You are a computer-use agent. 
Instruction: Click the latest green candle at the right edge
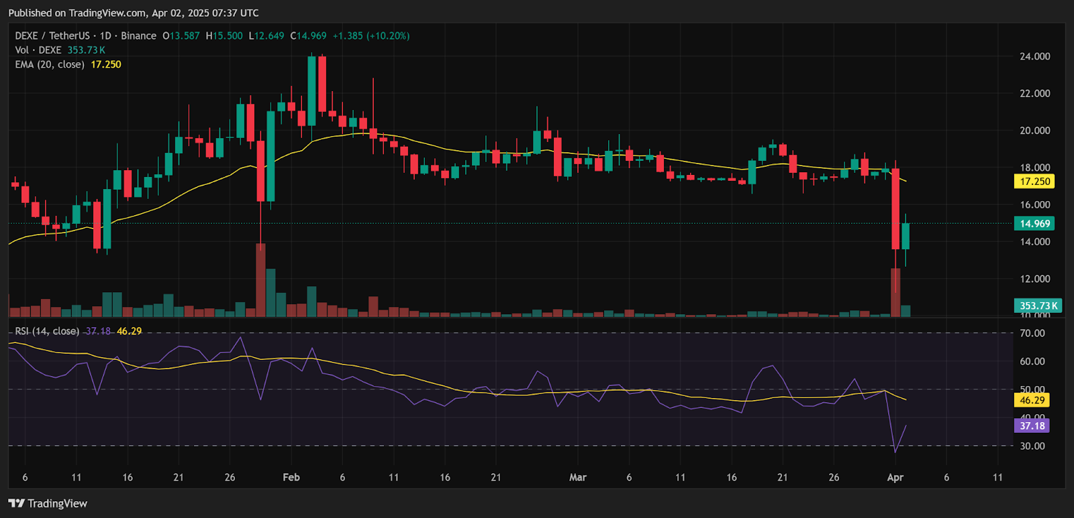point(906,236)
